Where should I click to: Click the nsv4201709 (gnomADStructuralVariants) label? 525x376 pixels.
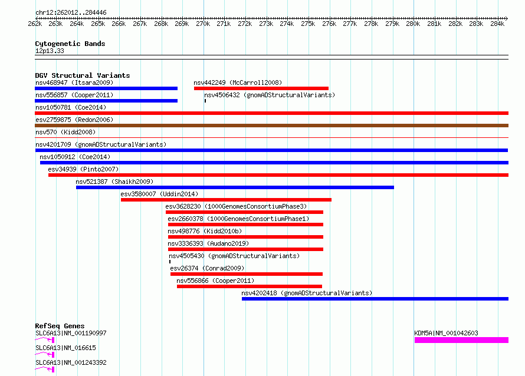[101, 144]
